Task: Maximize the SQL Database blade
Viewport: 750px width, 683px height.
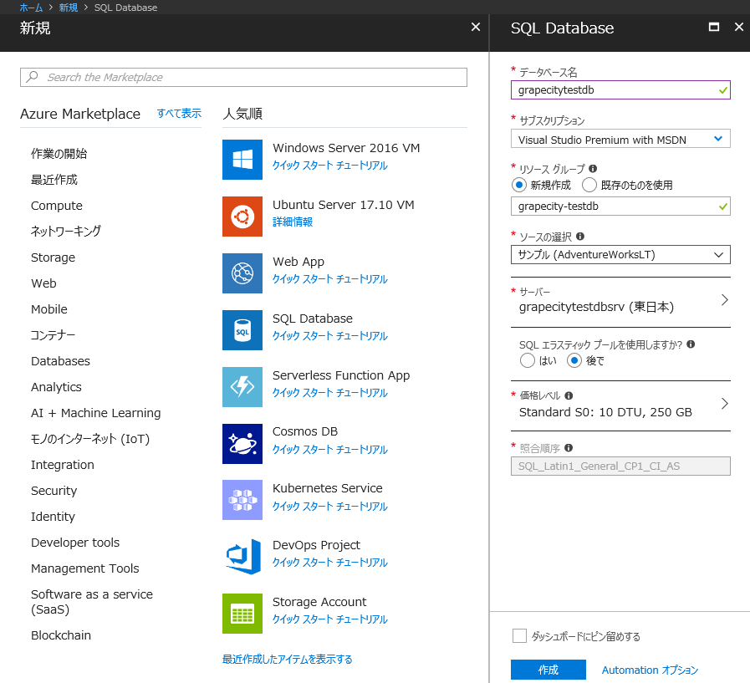Action: pos(714,28)
